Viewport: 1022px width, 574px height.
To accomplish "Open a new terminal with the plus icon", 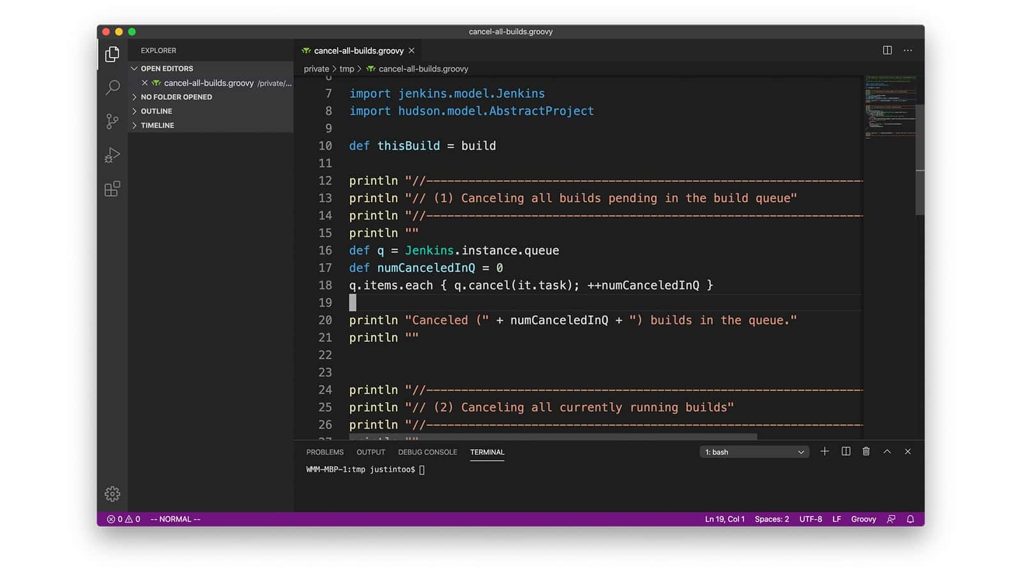I will click(825, 452).
